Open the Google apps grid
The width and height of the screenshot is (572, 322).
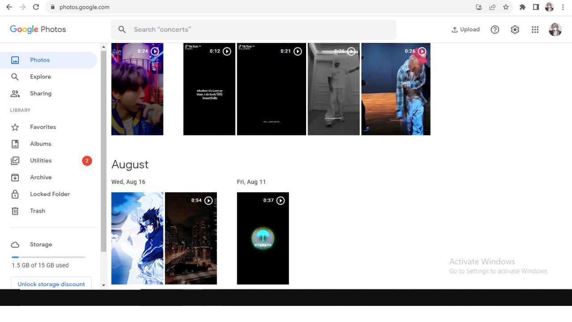[x=535, y=29]
